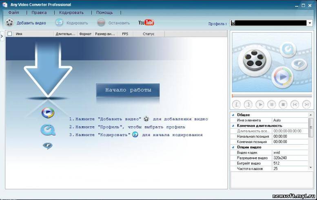Pause the preview player
Image resolution: width=317 pixels, height=200 pixels.
(272, 104)
